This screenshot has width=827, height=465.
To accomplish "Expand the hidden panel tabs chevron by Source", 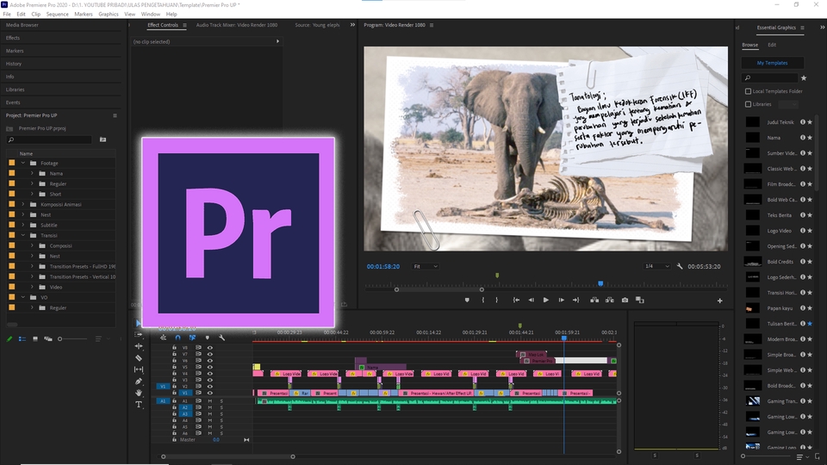I will pyautogui.click(x=352, y=25).
